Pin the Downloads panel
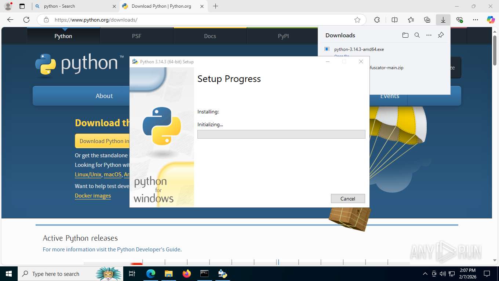The height and width of the screenshot is (281, 499). point(441,35)
